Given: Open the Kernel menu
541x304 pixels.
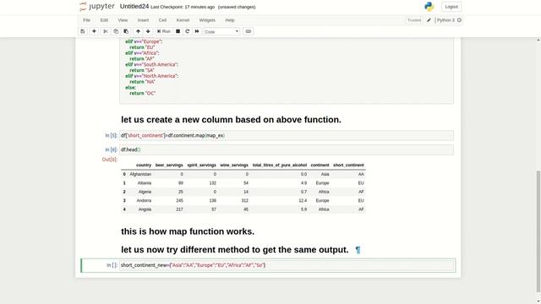Looking at the screenshot, I should (183, 20).
